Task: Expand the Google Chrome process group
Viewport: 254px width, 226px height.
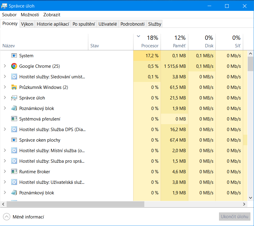Action: (5, 66)
